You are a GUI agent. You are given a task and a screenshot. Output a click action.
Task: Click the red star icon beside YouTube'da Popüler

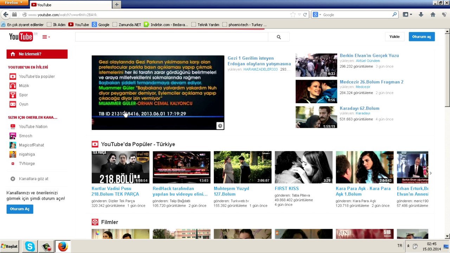[95, 144]
